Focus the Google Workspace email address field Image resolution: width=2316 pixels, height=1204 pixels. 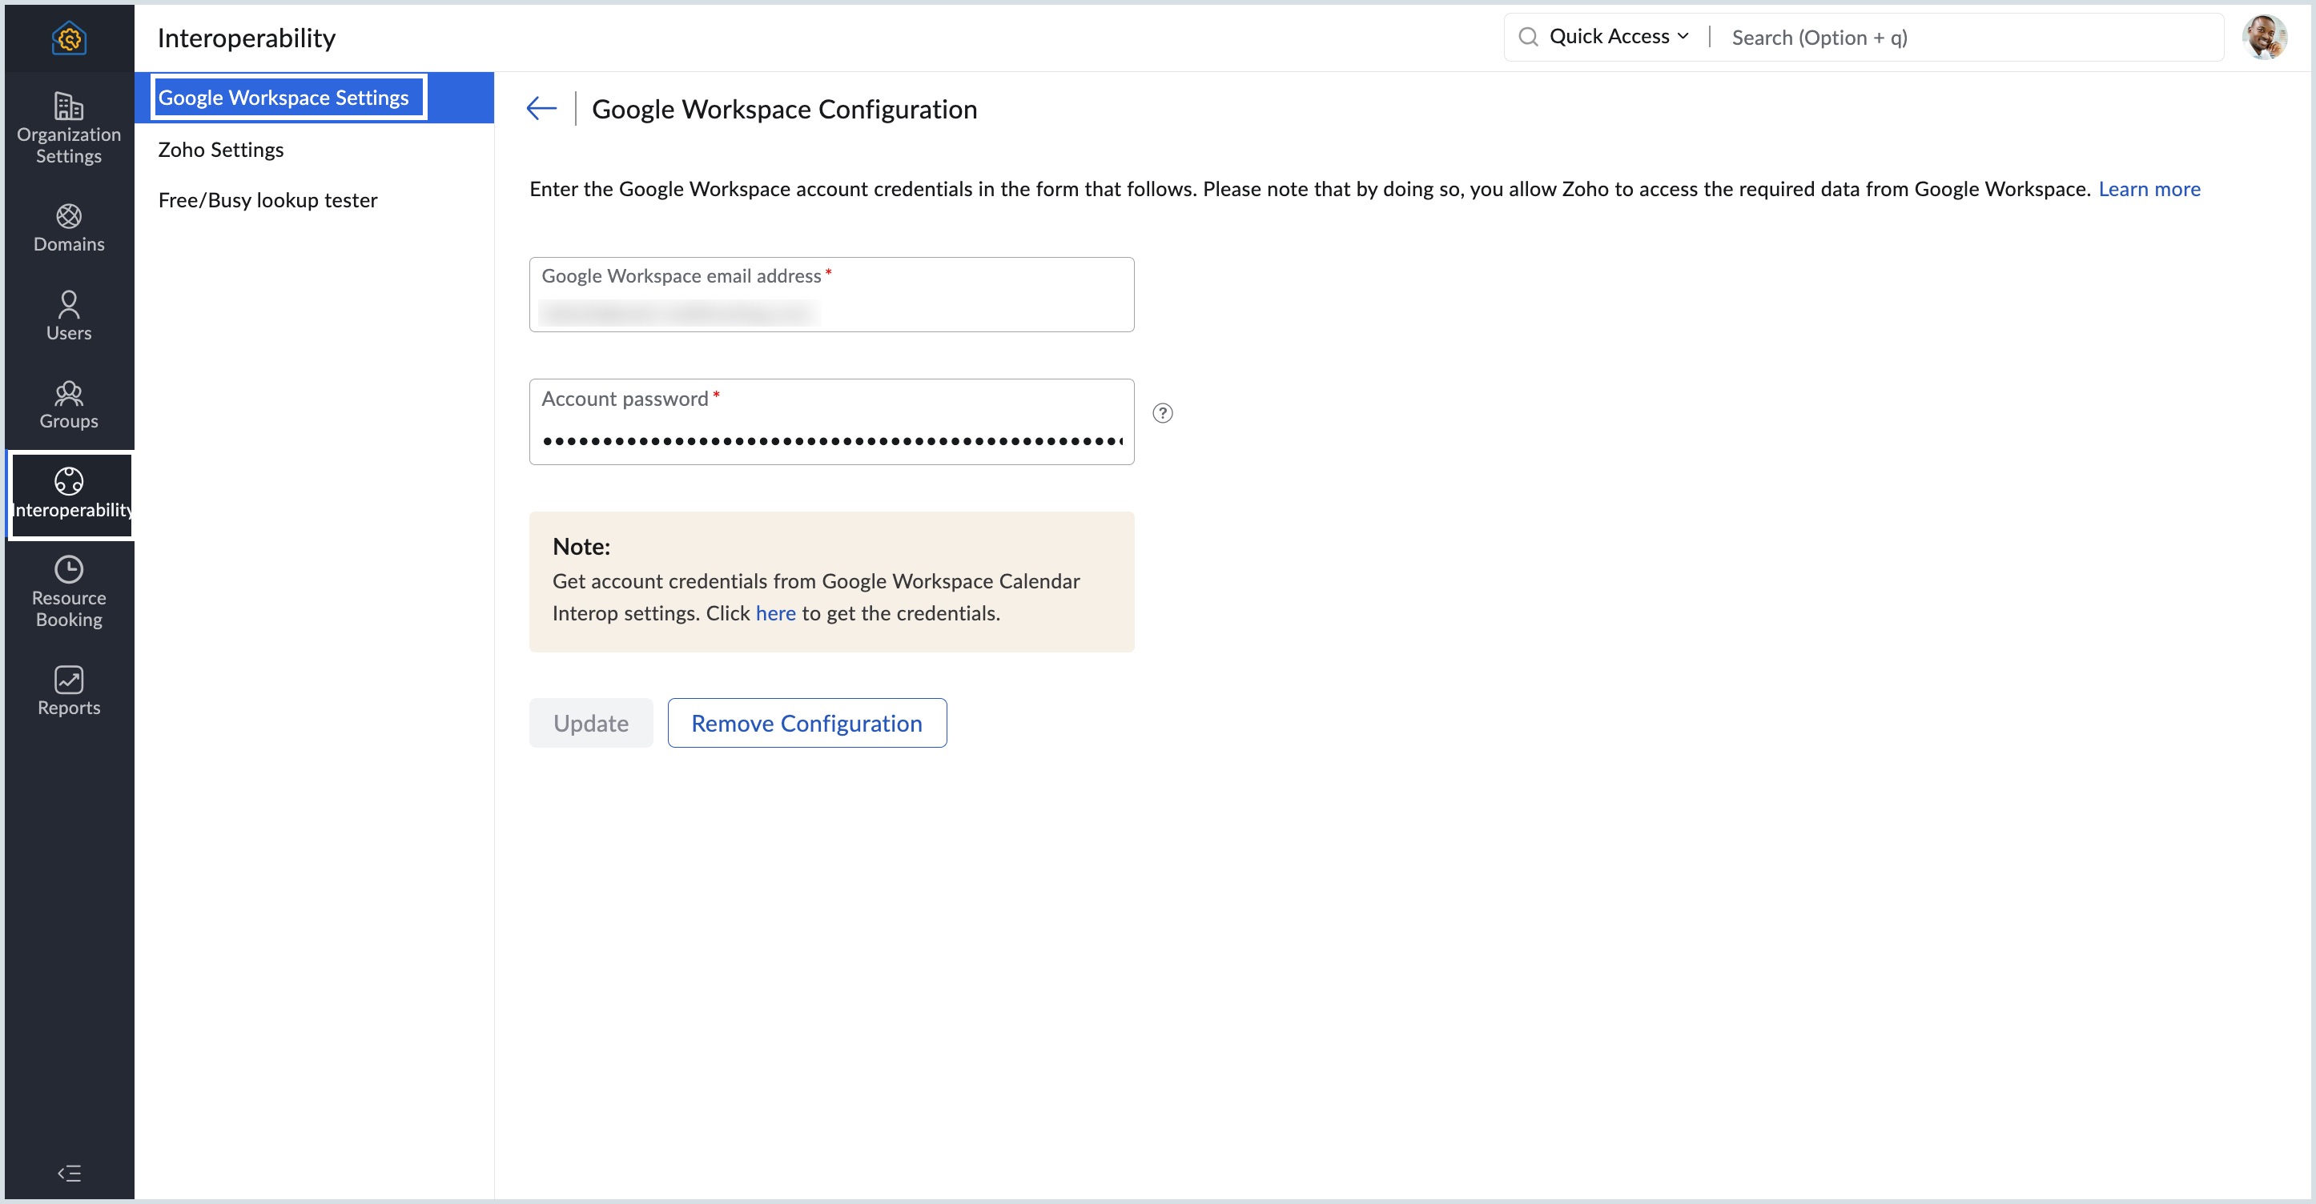831,295
